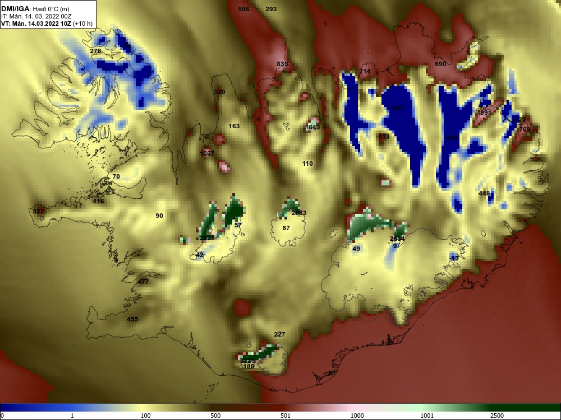Click the '500' label on the color scale

[x=215, y=416]
